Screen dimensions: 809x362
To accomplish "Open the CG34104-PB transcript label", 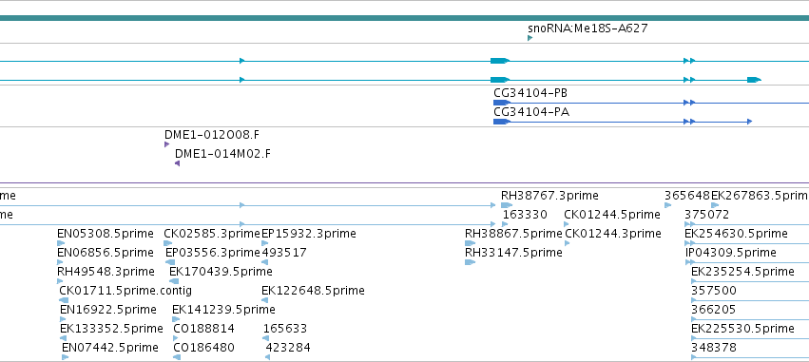I will point(530,93).
